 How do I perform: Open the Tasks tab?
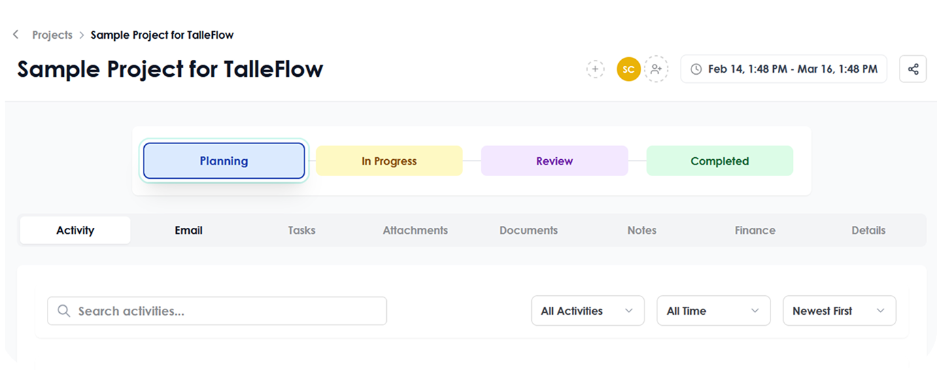tap(301, 230)
